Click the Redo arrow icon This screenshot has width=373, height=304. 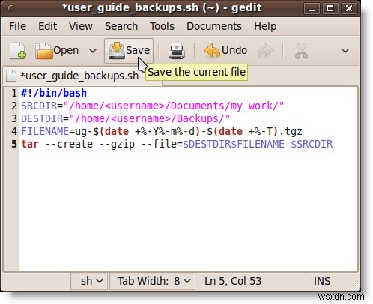[x=266, y=51]
